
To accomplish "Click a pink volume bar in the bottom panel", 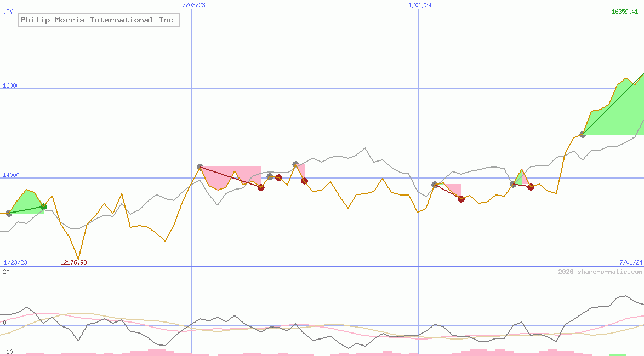I will [x=493, y=353].
